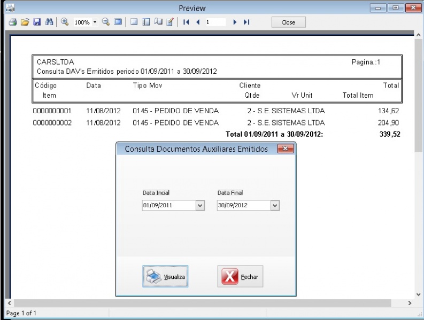Toggle the full screen view icon
This screenshot has height=320, width=424.
tap(118, 22)
